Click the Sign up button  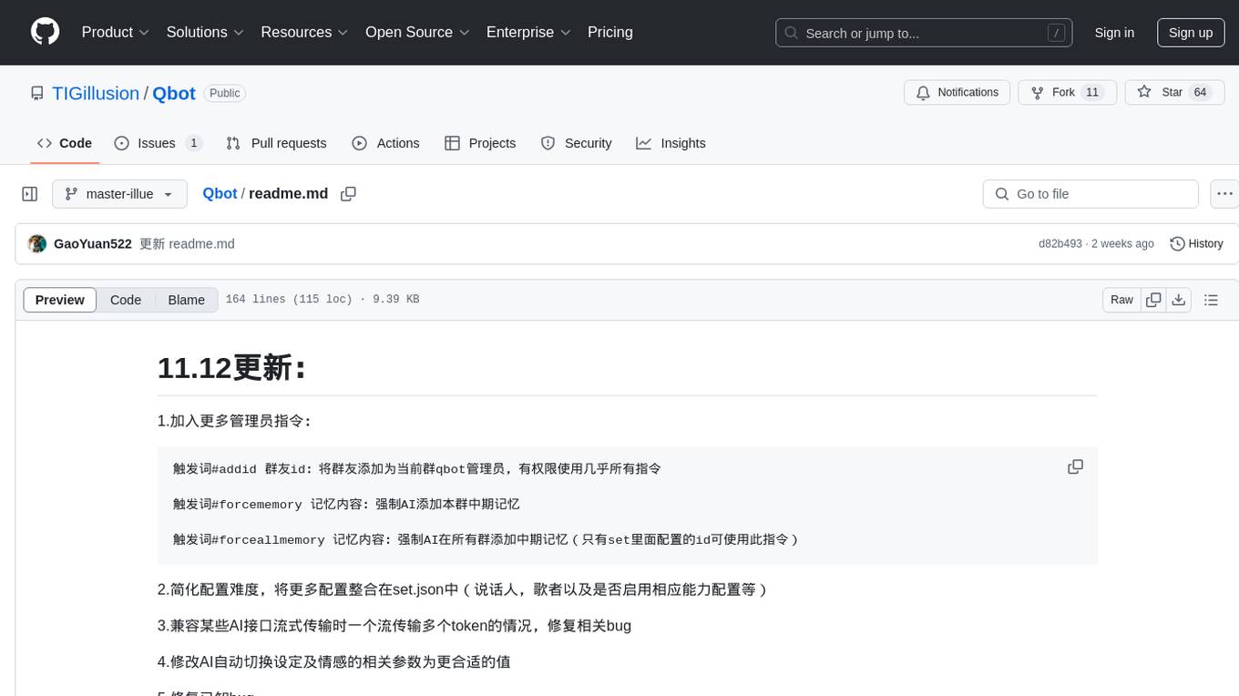pos(1191,33)
